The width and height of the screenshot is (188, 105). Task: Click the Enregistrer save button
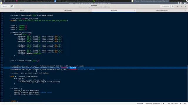pos(165,6)
